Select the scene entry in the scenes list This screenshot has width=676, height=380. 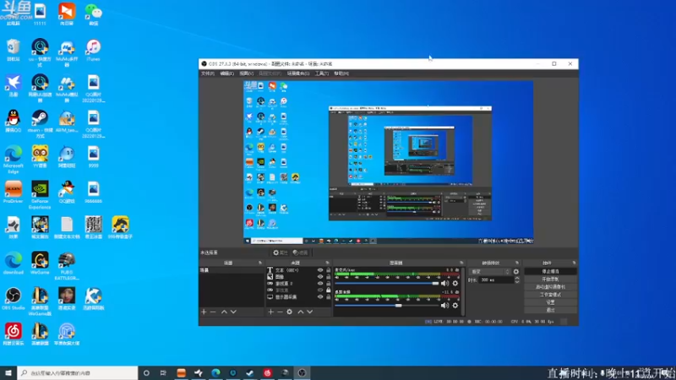pyautogui.click(x=232, y=270)
